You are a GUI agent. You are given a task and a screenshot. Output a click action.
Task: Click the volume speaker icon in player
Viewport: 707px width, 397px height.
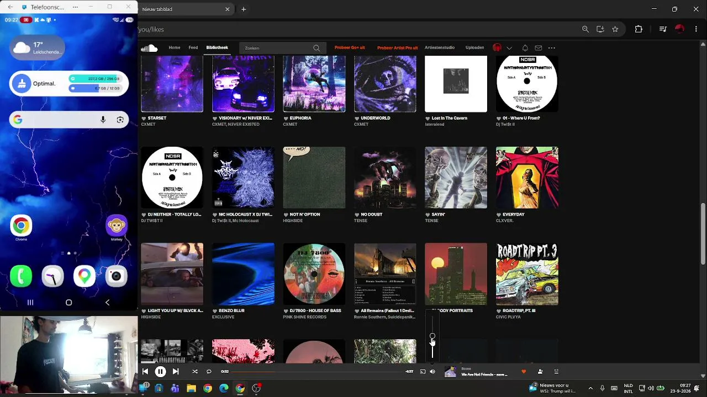(x=432, y=372)
